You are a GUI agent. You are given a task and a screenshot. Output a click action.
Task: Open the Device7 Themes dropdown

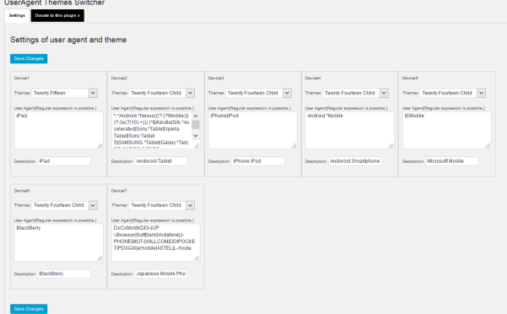[162, 205]
